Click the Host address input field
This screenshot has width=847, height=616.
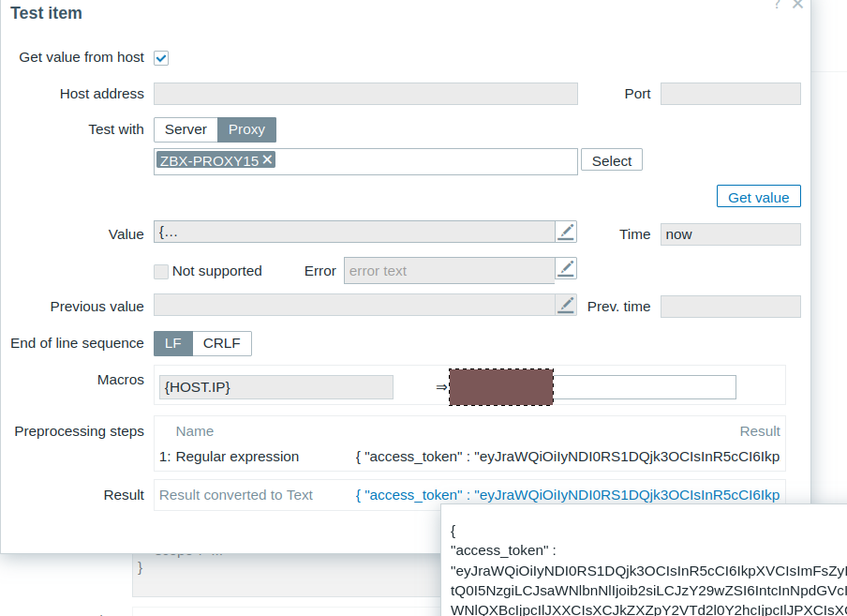365,94
